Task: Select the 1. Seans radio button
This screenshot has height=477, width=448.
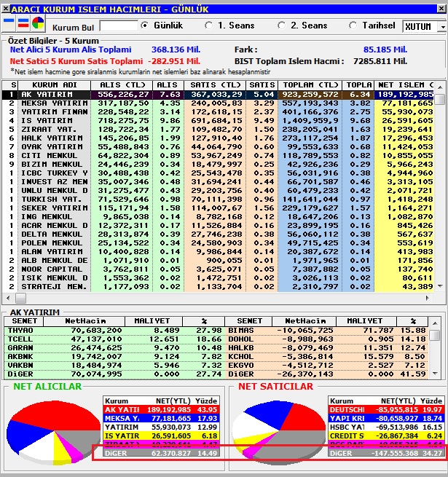Action: pyautogui.click(x=209, y=25)
